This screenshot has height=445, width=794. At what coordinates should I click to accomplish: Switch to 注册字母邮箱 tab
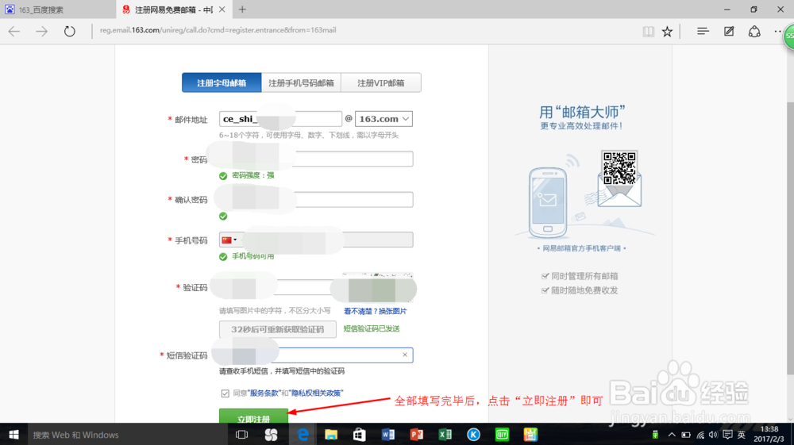tap(222, 83)
